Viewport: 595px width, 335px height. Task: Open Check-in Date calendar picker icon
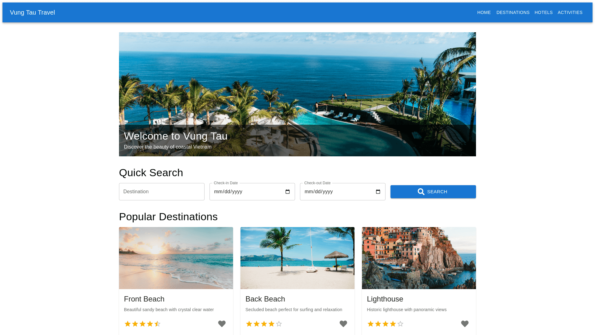(288, 192)
